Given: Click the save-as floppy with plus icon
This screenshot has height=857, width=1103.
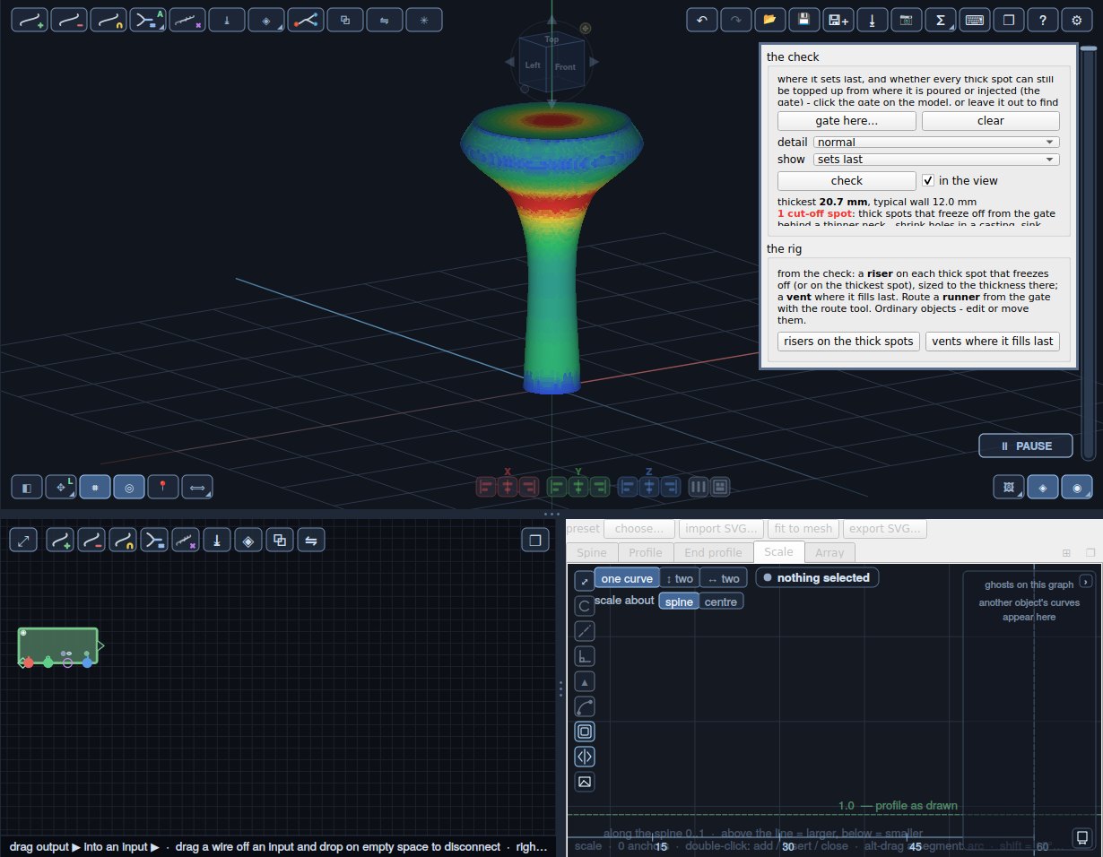Looking at the screenshot, I should click(838, 20).
